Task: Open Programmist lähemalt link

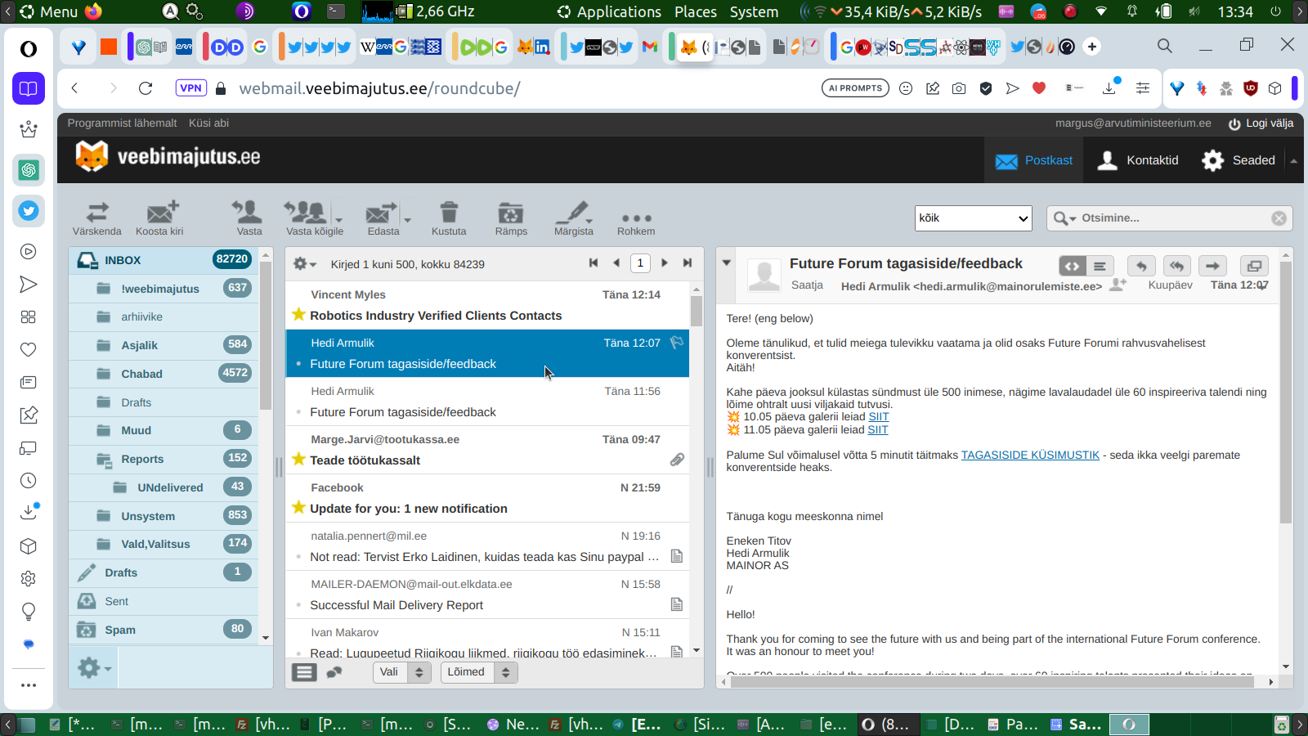Action: pyautogui.click(x=122, y=123)
